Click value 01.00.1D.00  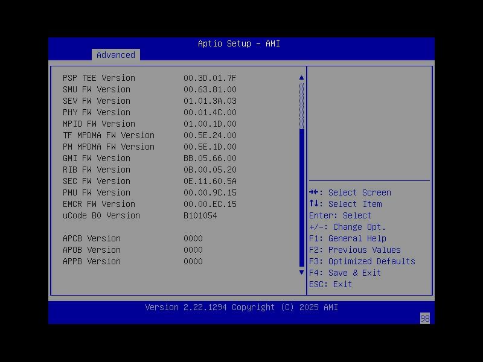[210, 124]
